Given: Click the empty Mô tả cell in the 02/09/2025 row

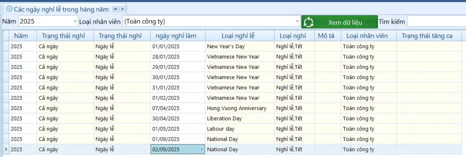Looking at the screenshot, I should click(328, 149).
